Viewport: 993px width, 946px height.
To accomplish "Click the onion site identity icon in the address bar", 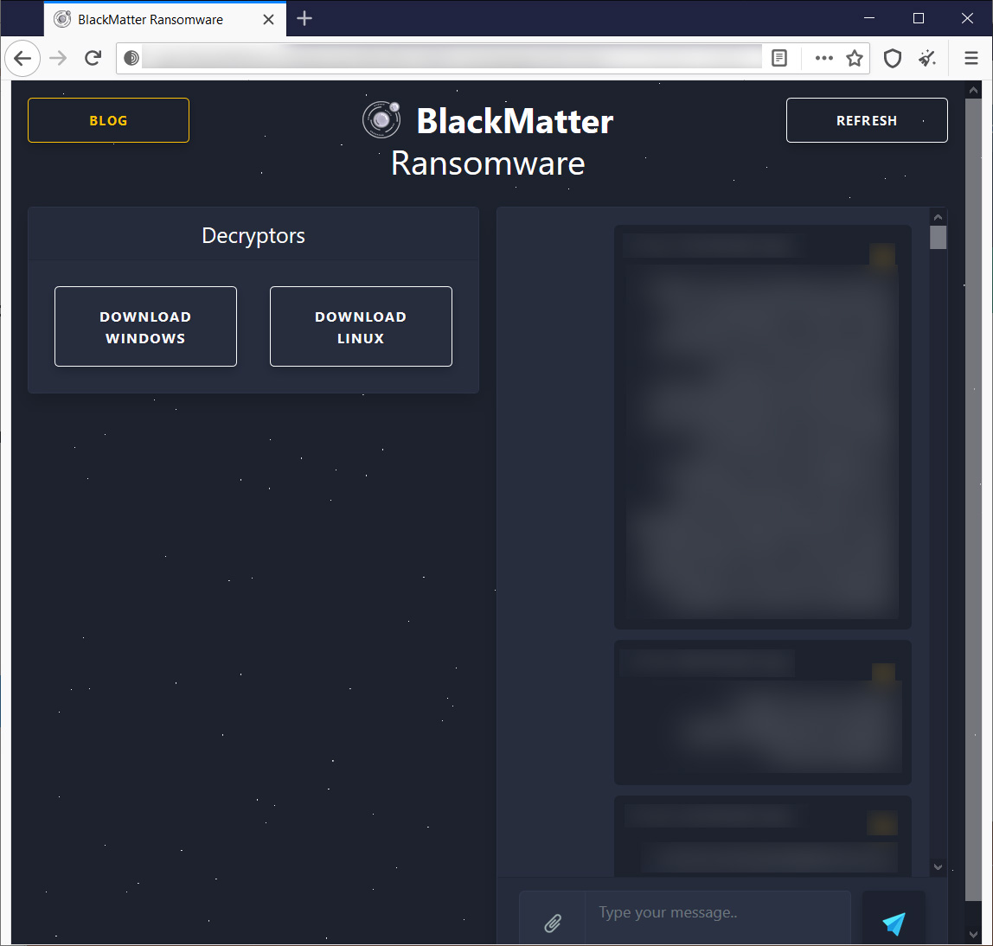I will (x=131, y=58).
